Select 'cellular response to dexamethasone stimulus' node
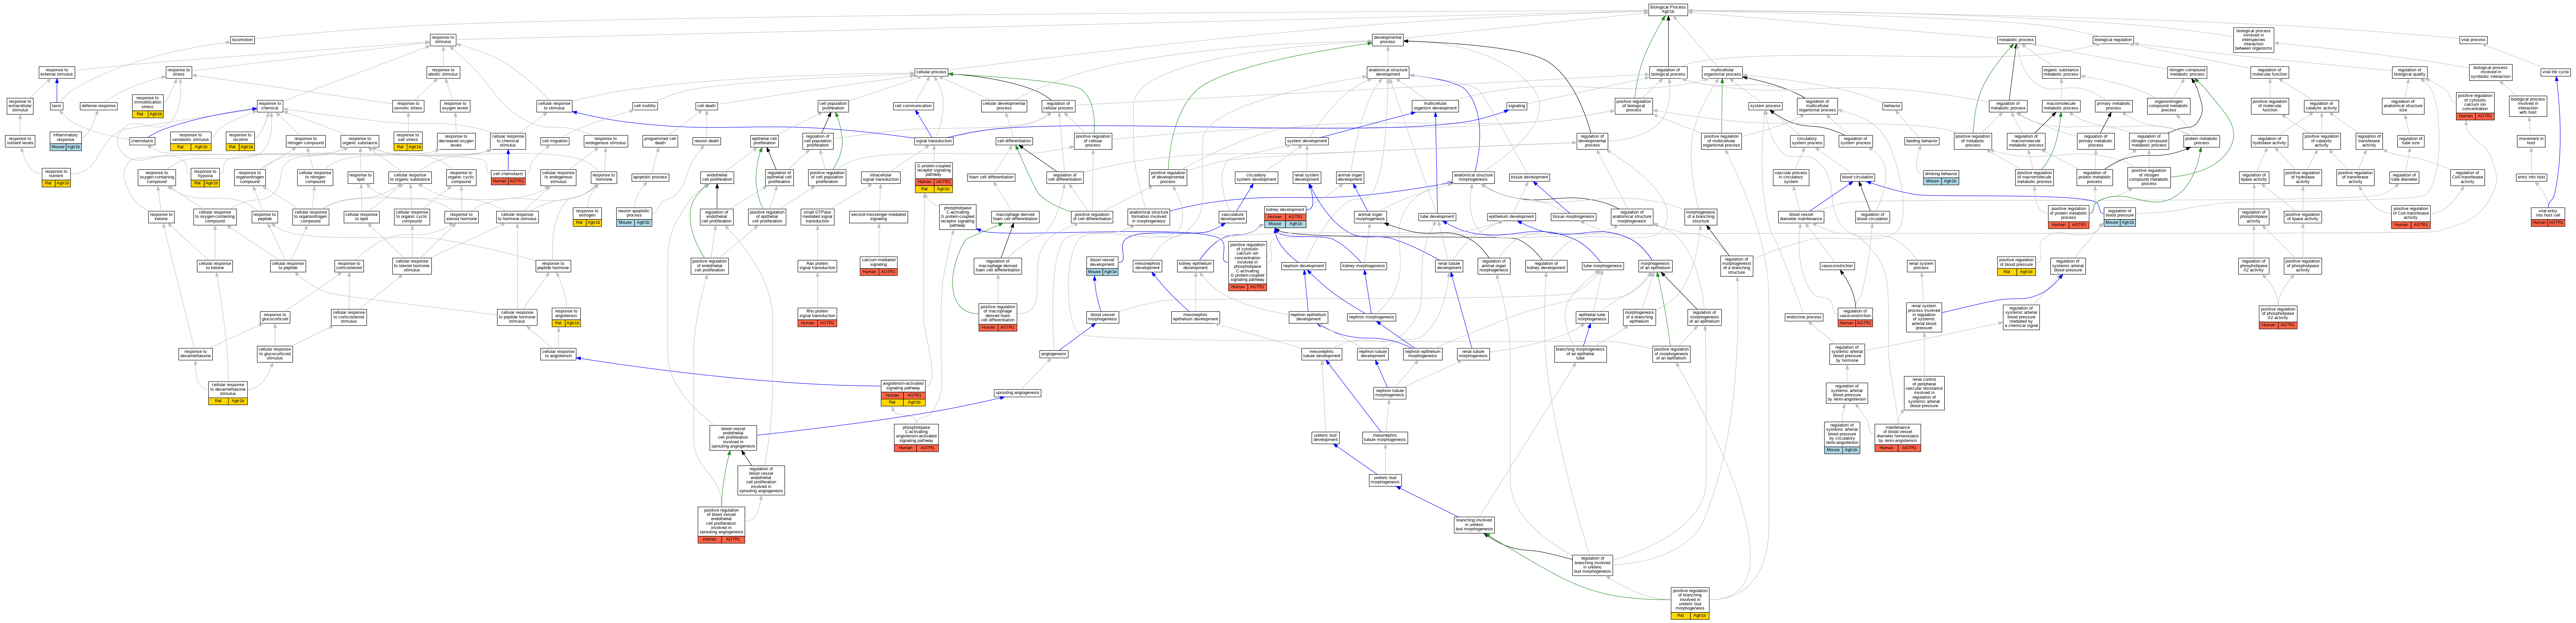The image size is (2576, 623). (x=228, y=393)
